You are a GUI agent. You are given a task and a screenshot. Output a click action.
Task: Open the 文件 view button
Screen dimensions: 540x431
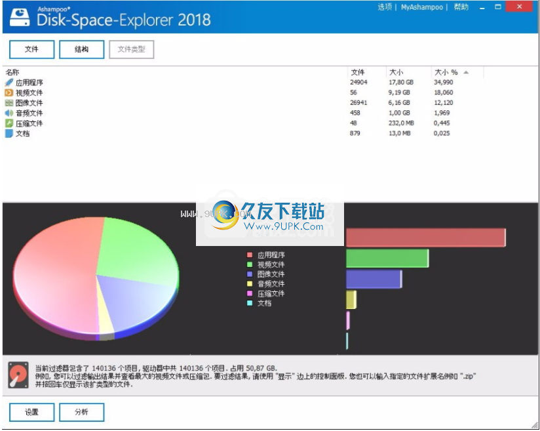click(x=31, y=49)
